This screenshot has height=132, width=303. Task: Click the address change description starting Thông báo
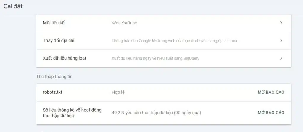(174, 41)
